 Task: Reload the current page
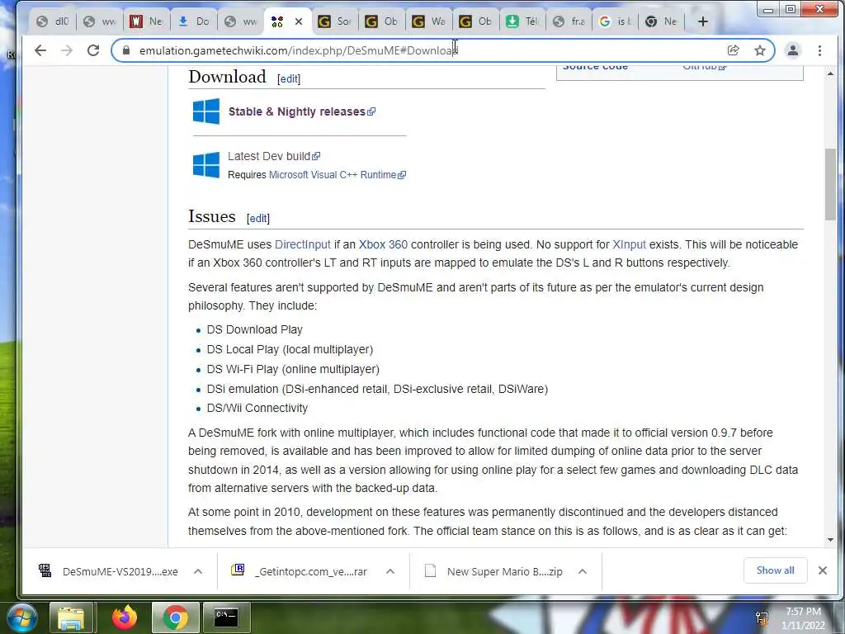point(93,50)
